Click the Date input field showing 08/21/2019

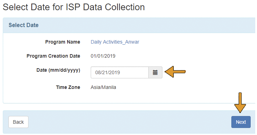point(120,72)
